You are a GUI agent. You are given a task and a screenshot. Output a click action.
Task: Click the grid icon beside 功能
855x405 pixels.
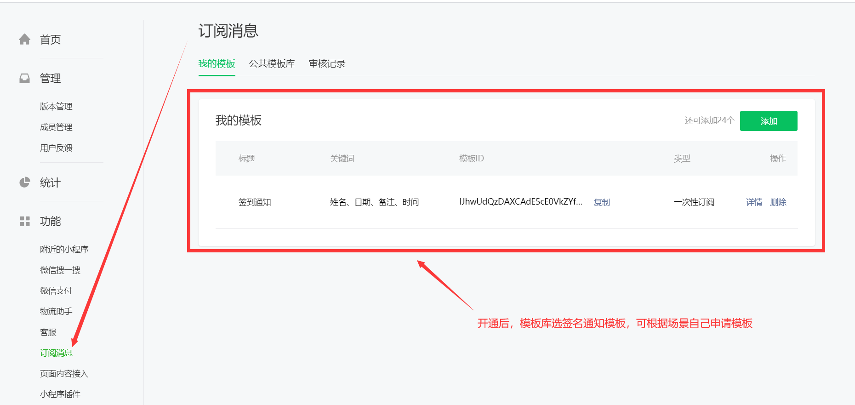(25, 222)
